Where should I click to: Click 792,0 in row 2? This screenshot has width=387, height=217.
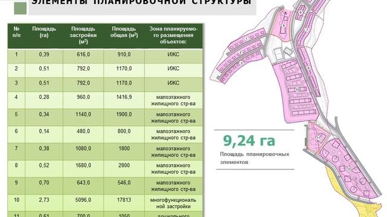coord(83,68)
